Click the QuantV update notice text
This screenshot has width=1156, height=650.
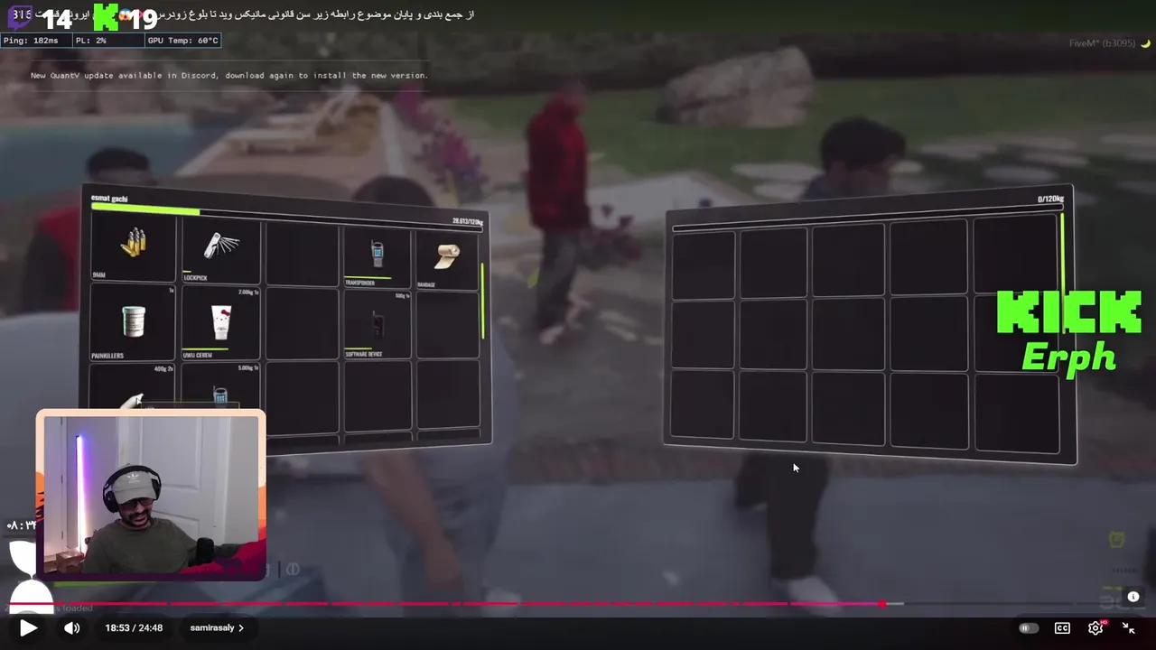pos(229,76)
